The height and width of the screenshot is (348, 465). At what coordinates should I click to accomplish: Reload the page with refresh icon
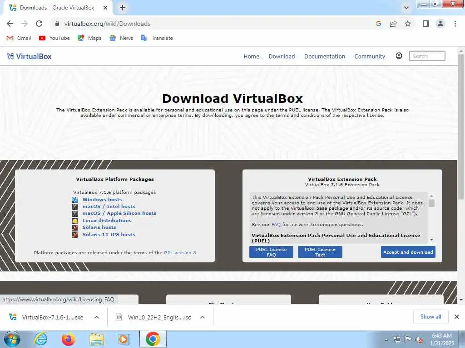click(x=39, y=24)
